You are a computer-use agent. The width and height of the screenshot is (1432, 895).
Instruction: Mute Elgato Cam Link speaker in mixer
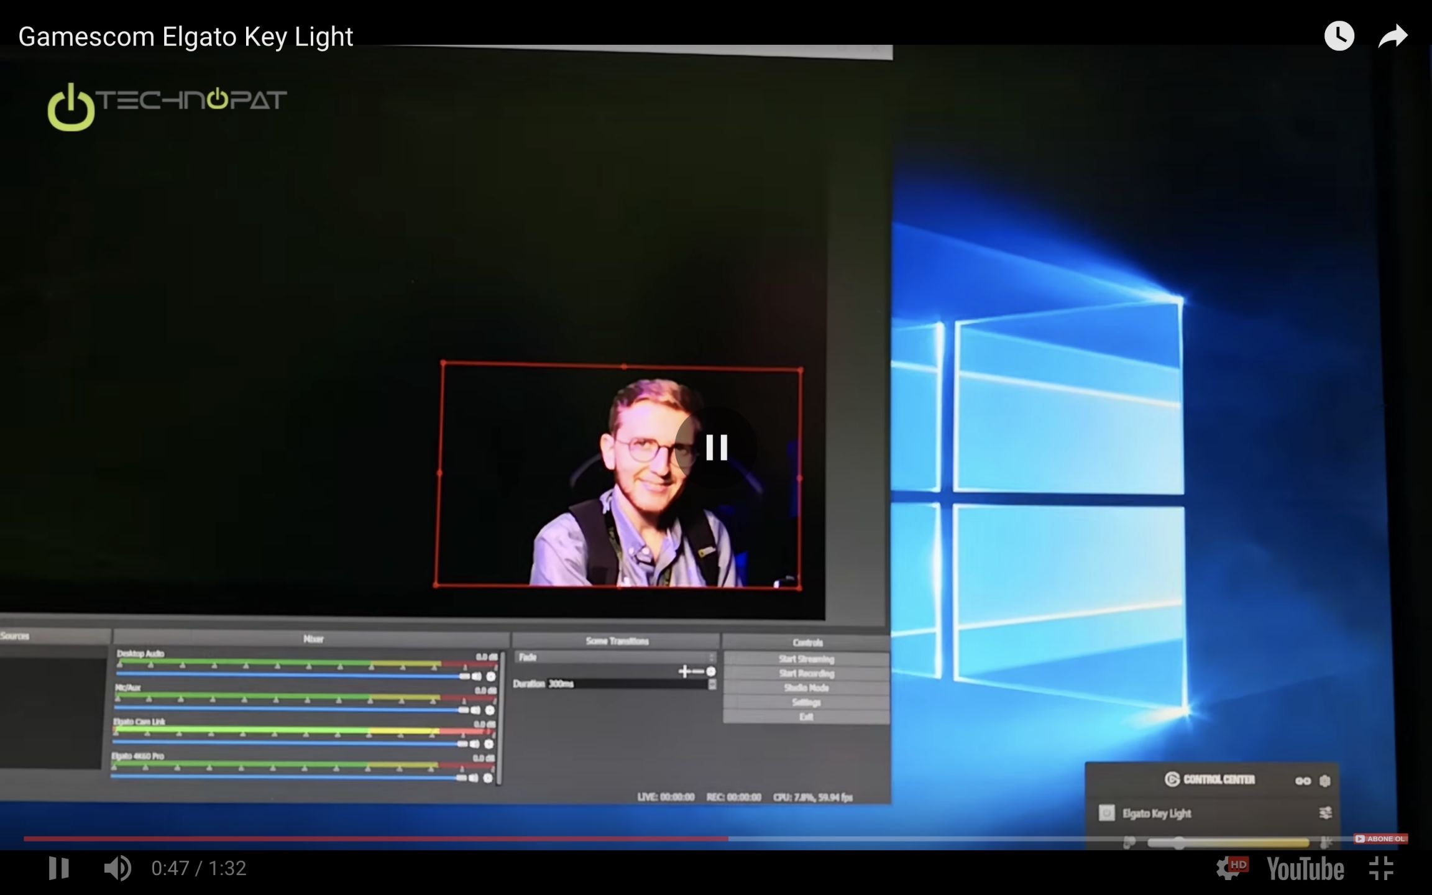click(x=475, y=743)
